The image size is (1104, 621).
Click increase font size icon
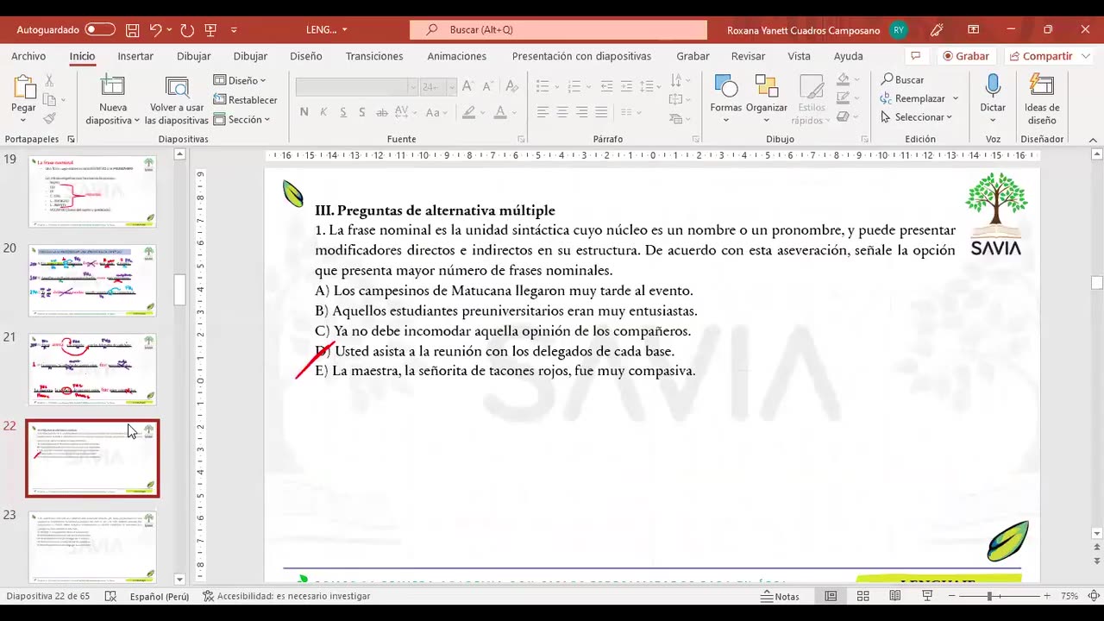click(x=467, y=86)
